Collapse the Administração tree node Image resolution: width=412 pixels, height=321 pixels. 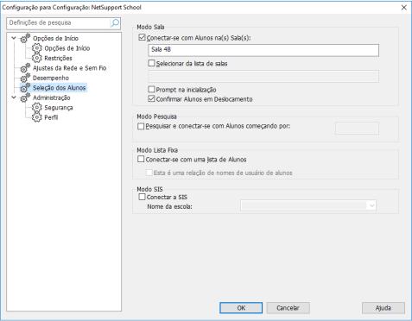(14, 98)
